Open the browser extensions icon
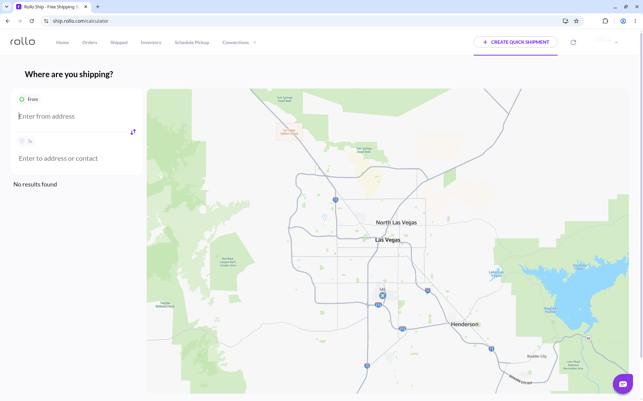The image size is (643, 401). point(605,21)
